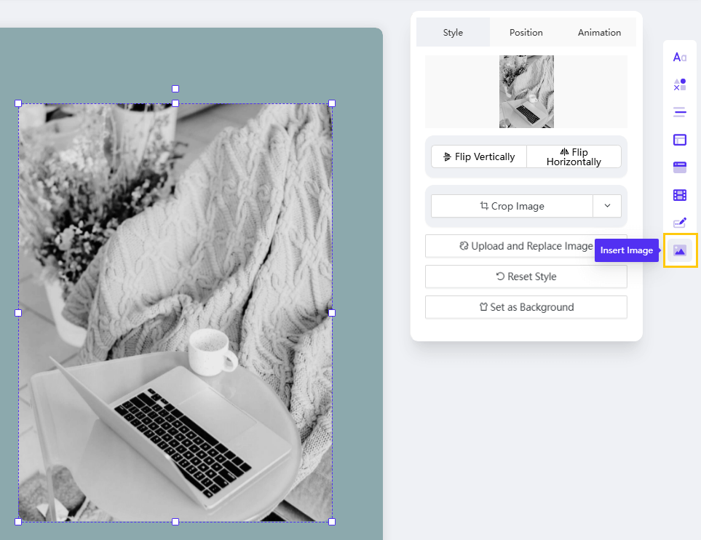Click the image preview thumbnail in panel
Screen dimensions: 701x540
(x=526, y=92)
